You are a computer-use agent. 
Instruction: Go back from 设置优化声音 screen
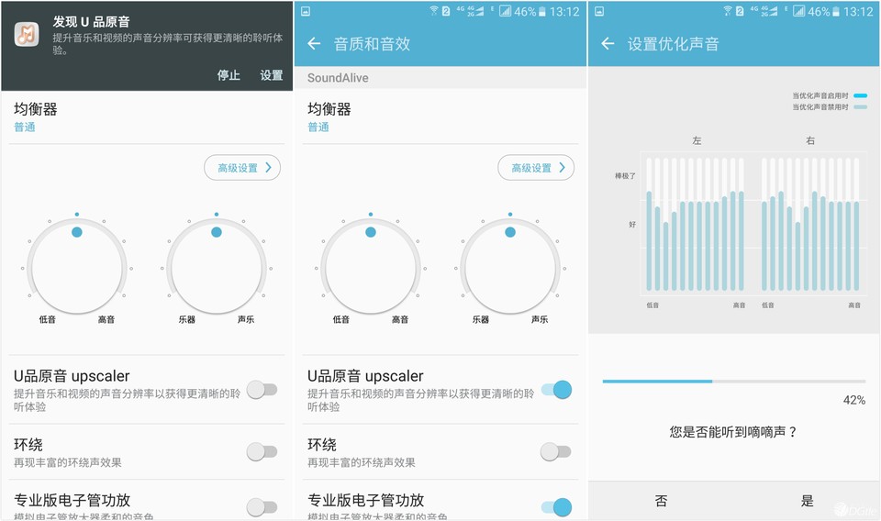[608, 43]
